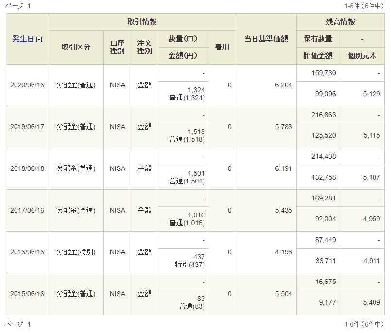Image resolution: width=391 pixels, height=333 pixels.
Task: Click valuation amount 132,758
Action: click(x=323, y=177)
